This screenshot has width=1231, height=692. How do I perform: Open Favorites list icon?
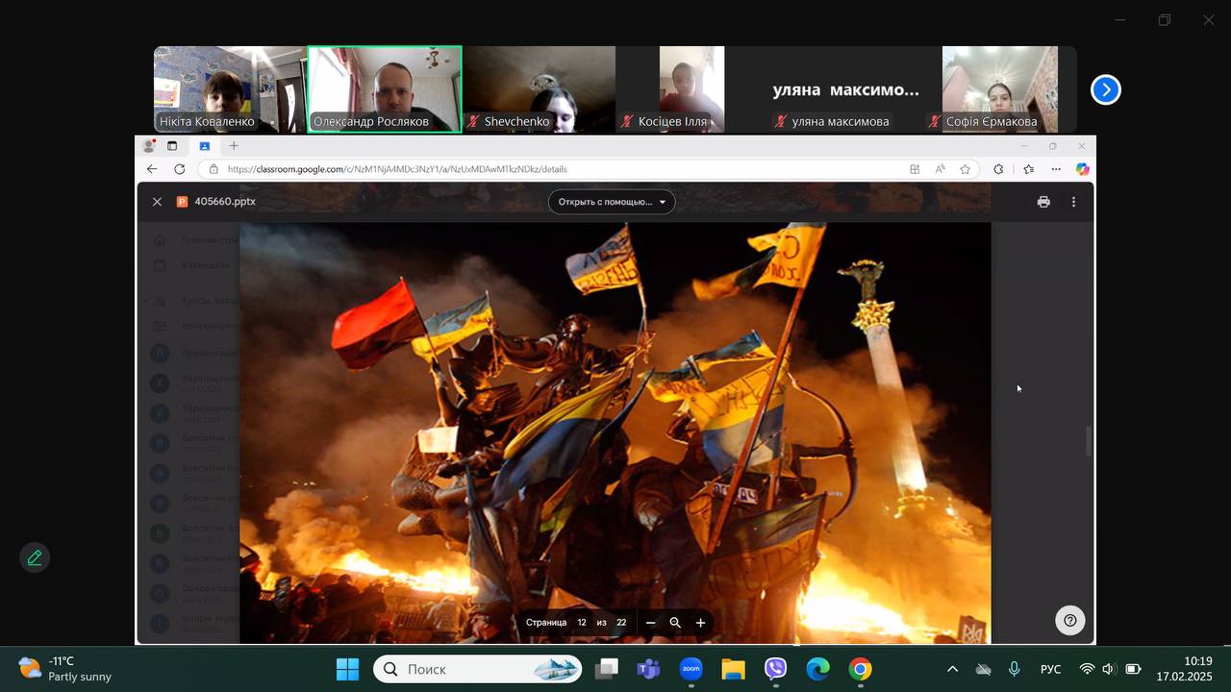1028,169
